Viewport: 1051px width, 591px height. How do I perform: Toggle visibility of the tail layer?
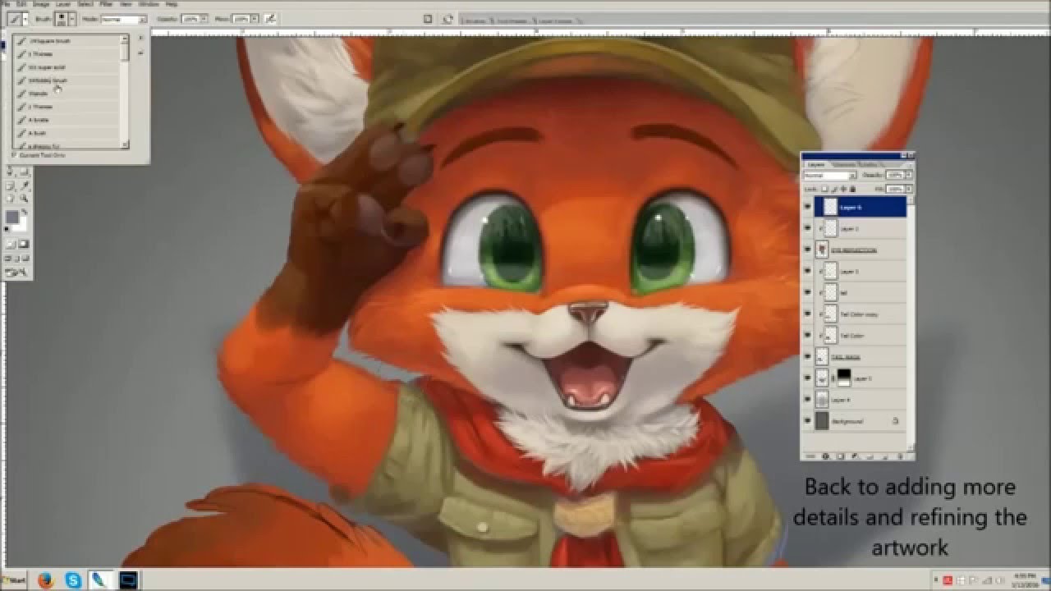point(808,291)
